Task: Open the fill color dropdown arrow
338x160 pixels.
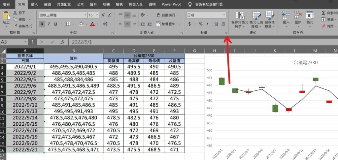Action: [86, 24]
